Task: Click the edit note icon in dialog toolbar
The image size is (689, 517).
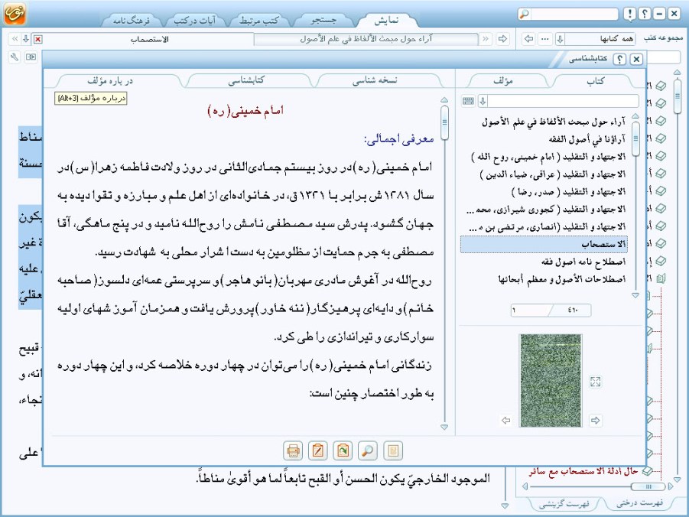Action: [317, 450]
